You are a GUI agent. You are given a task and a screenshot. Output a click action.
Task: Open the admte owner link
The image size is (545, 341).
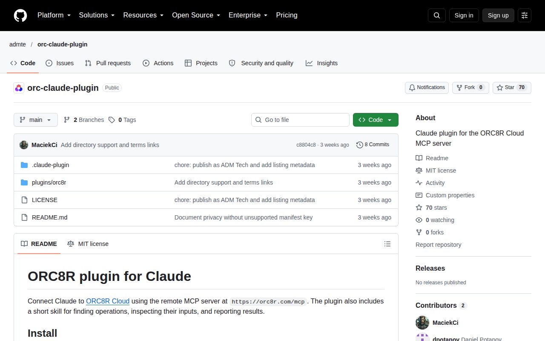click(17, 44)
